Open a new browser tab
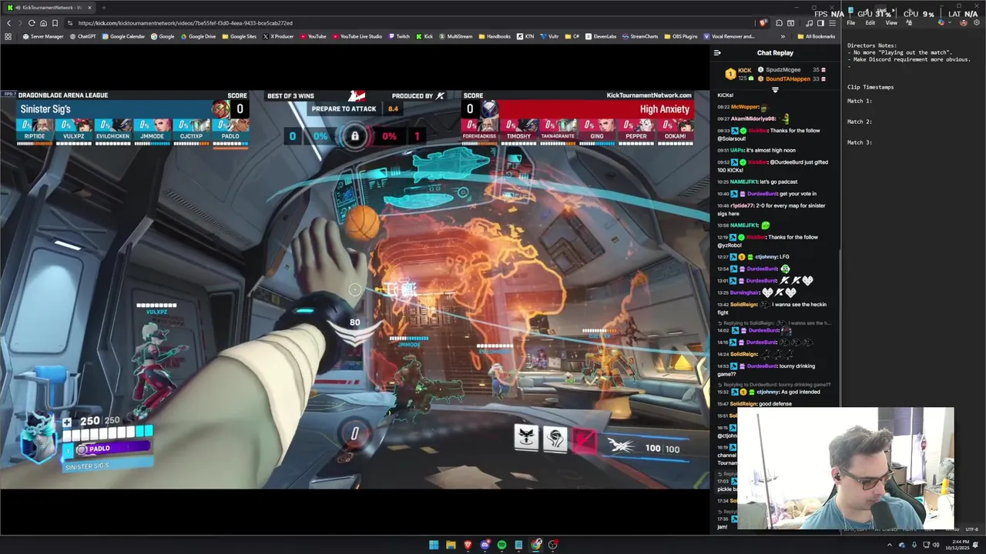986x554 pixels. point(104,8)
